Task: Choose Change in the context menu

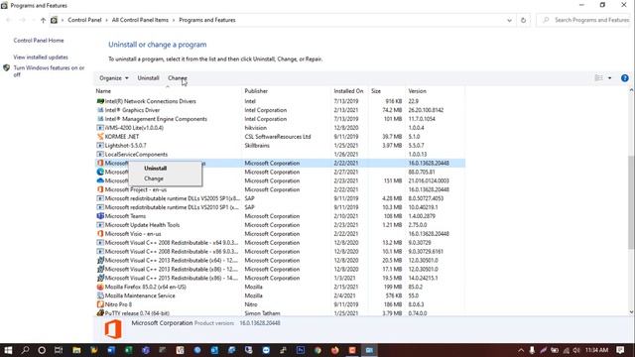Action: (x=154, y=178)
